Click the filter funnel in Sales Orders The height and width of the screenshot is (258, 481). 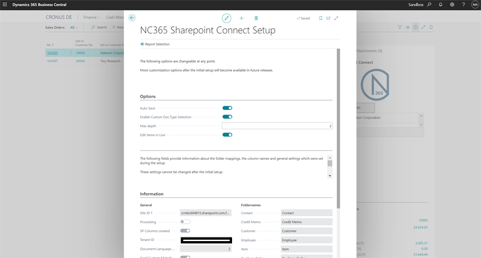pyautogui.click(x=400, y=27)
